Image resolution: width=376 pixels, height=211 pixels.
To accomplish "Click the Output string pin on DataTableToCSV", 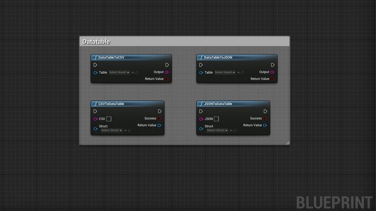I will [x=167, y=72].
